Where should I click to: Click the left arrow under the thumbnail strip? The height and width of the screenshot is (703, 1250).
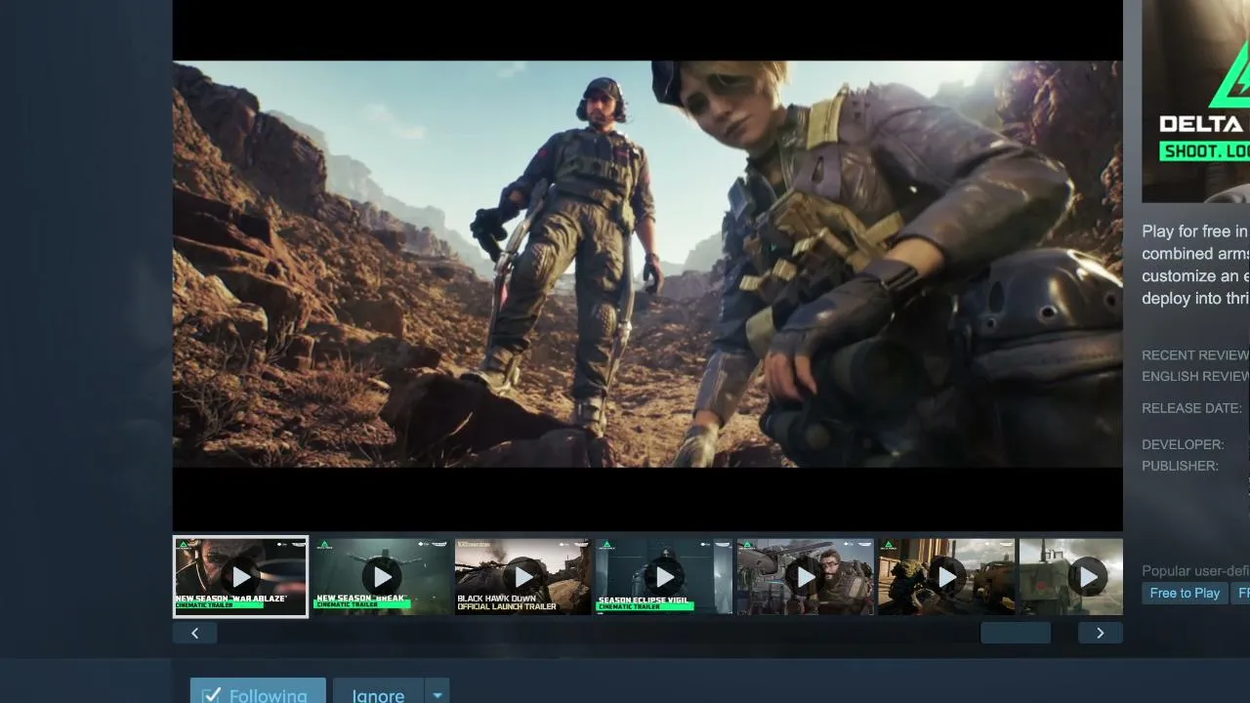[194, 633]
